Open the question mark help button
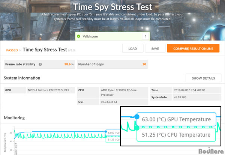Screen dimensions: 225x155 click(145, 36)
